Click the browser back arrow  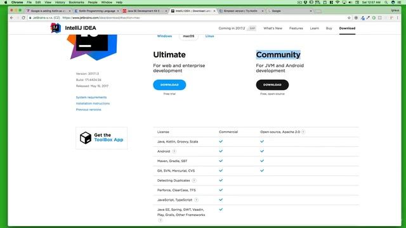coord(11,18)
